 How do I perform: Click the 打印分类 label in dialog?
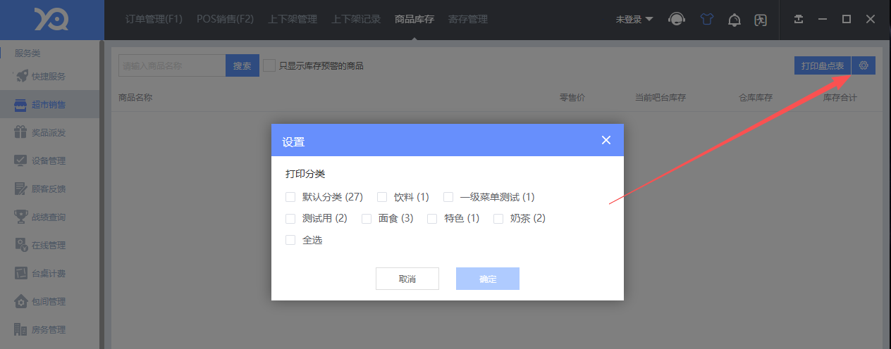tap(305, 173)
